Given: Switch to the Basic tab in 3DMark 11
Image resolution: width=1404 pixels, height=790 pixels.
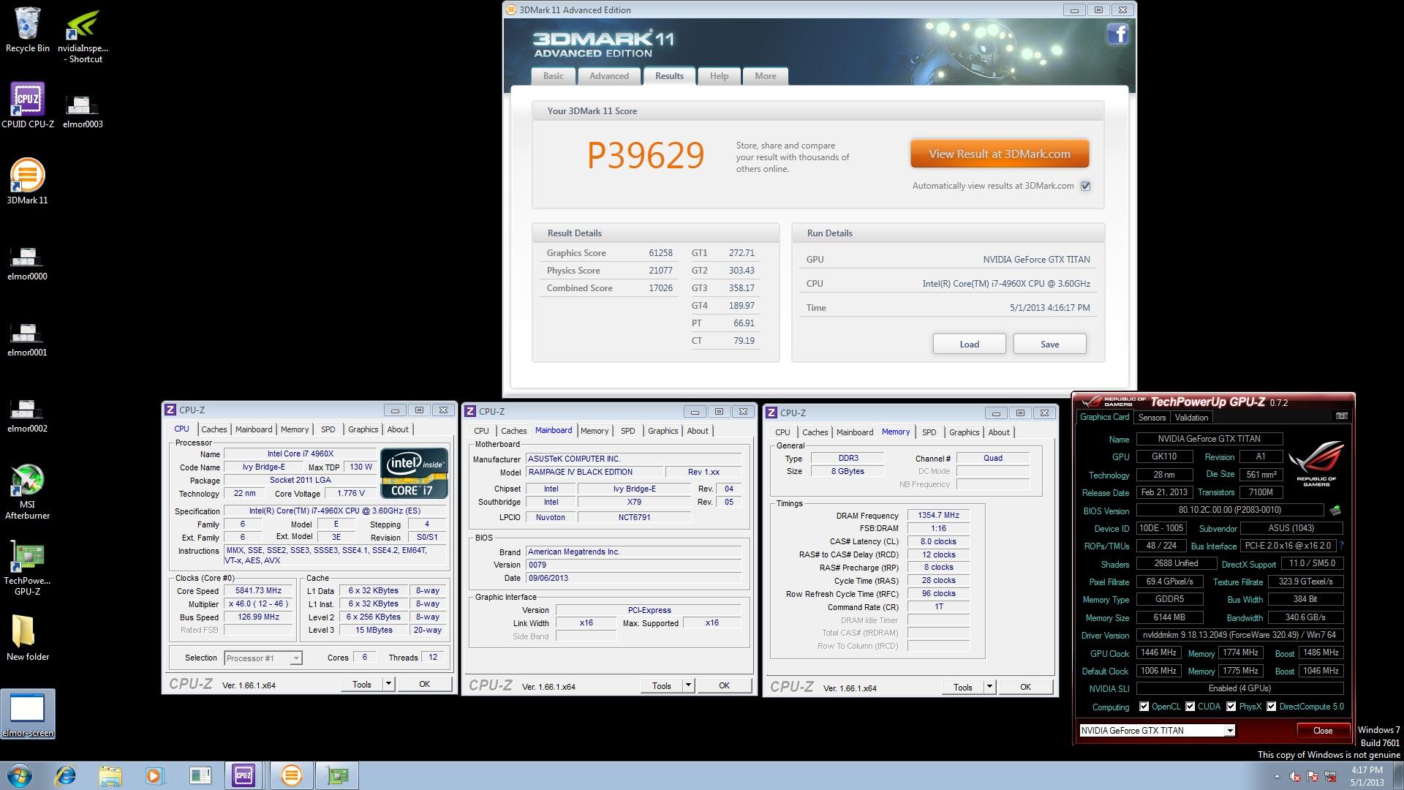Looking at the screenshot, I should coord(554,76).
